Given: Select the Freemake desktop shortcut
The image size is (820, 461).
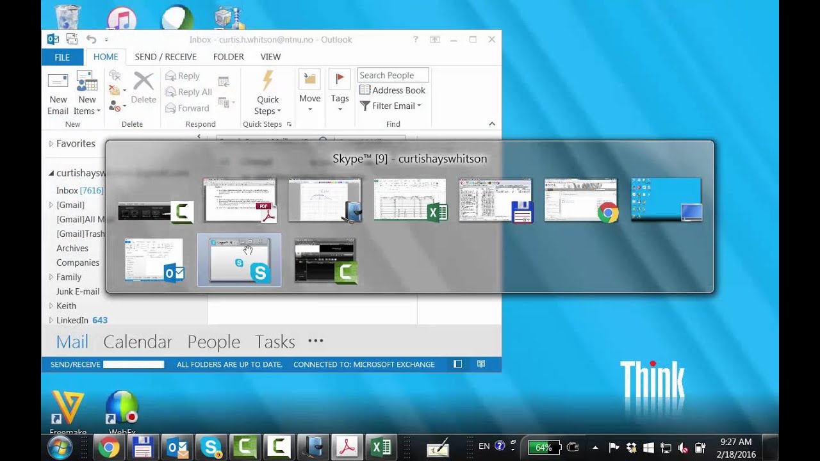Looking at the screenshot, I should coord(68,413).
